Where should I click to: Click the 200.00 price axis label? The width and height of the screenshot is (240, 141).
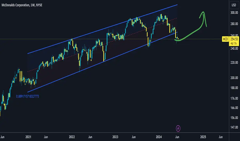tap(234, 78)
